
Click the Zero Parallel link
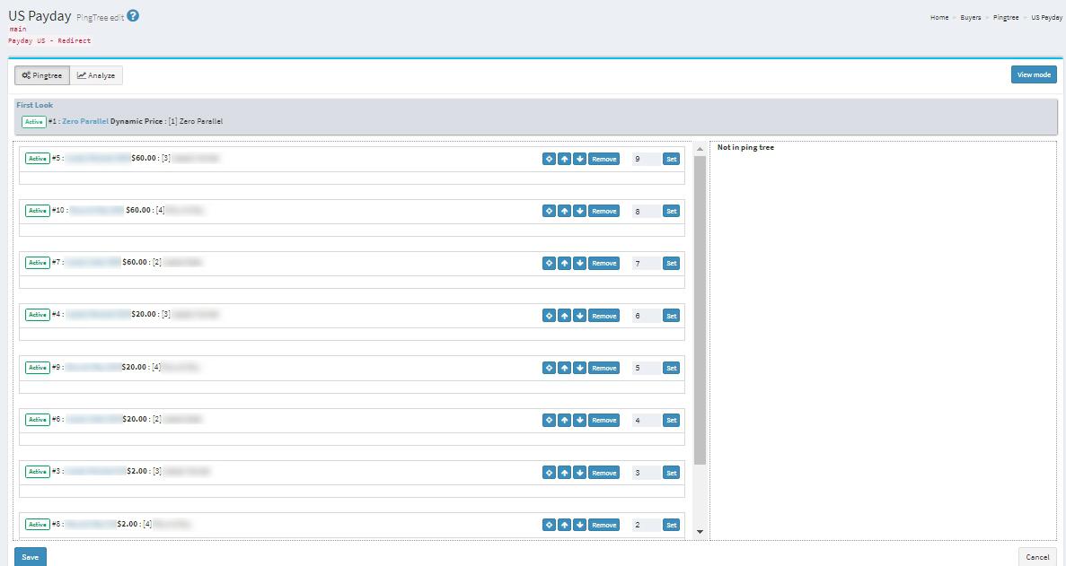tap(85, 121)
